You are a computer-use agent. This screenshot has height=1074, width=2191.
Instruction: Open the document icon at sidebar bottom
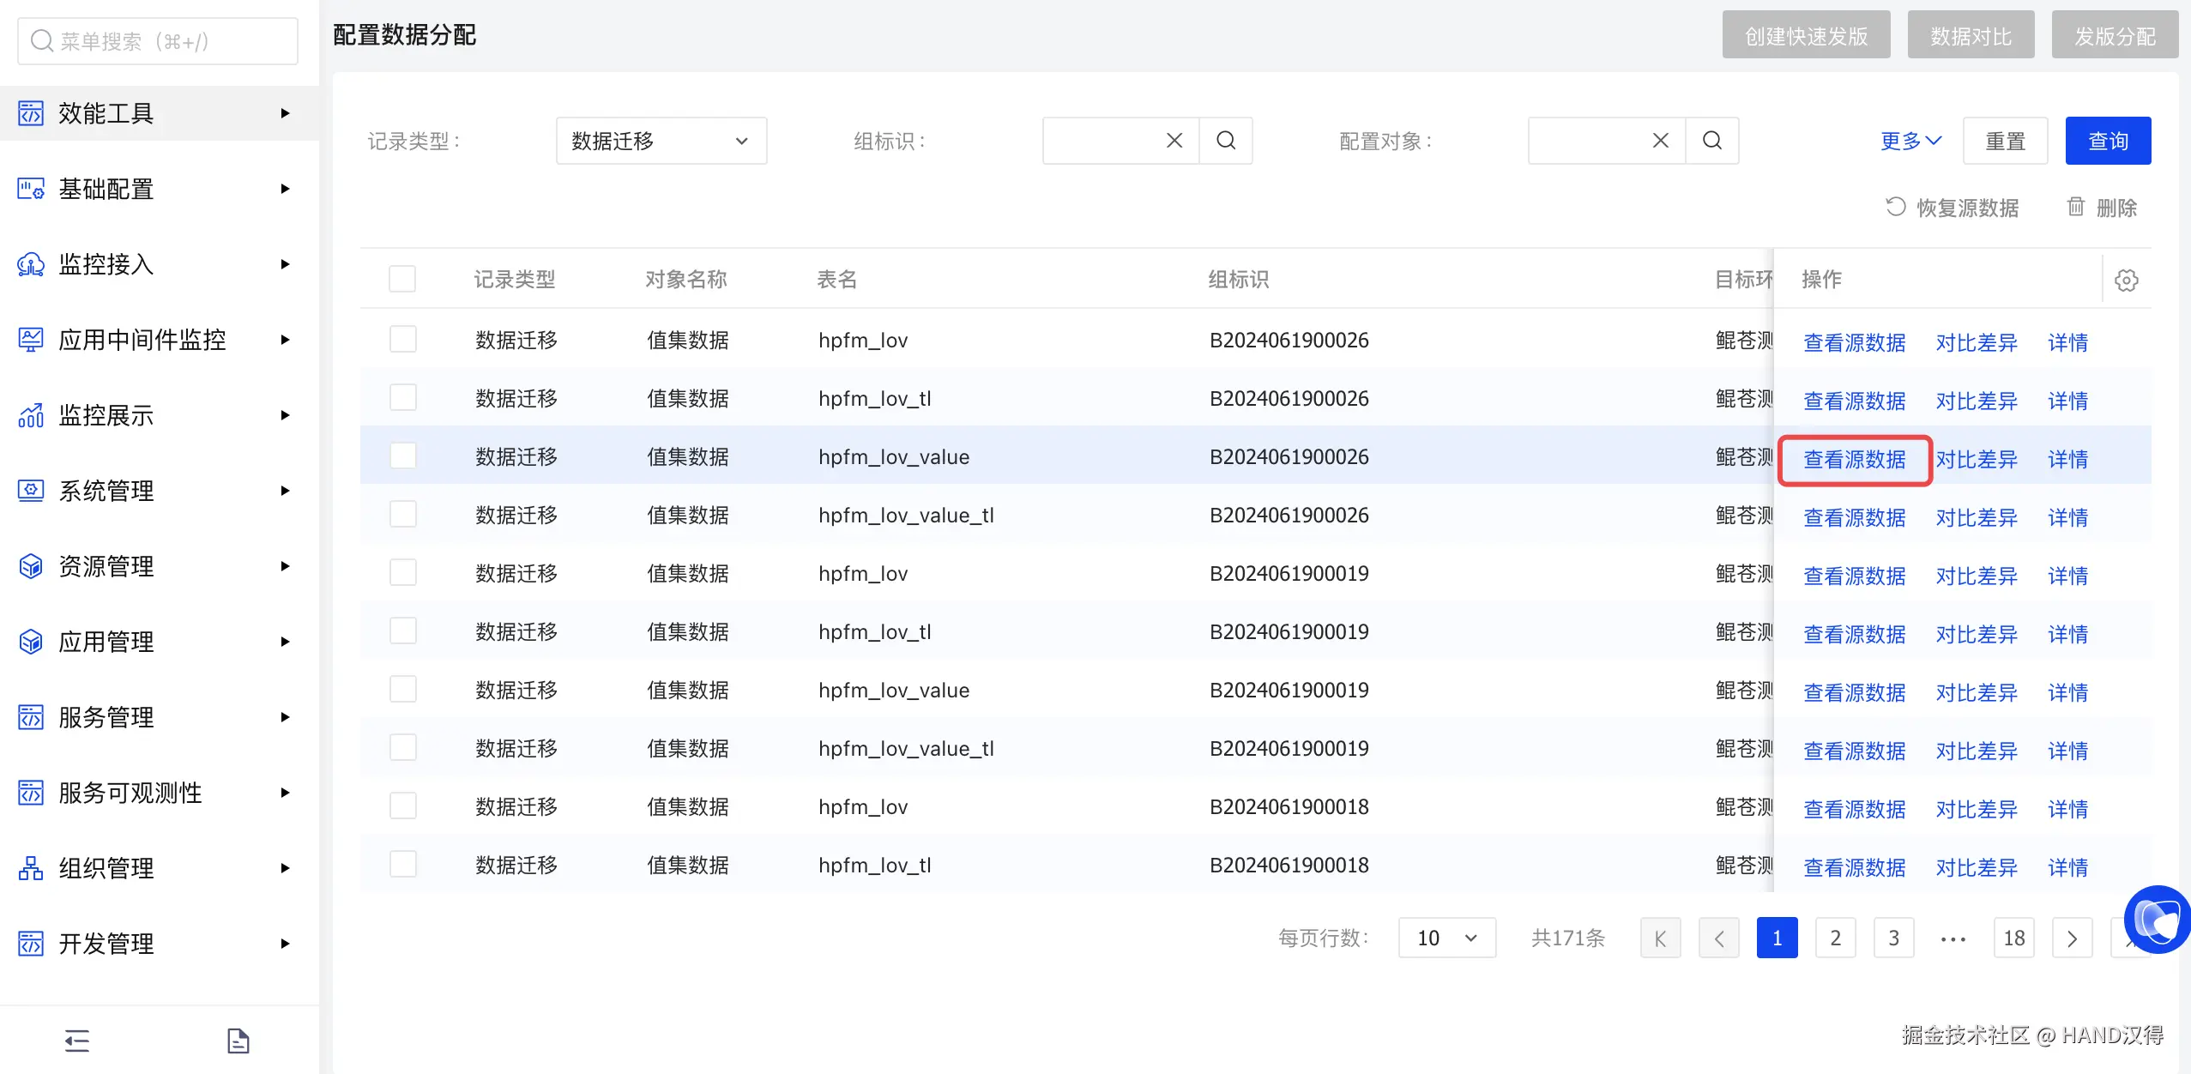(238, 1041)
